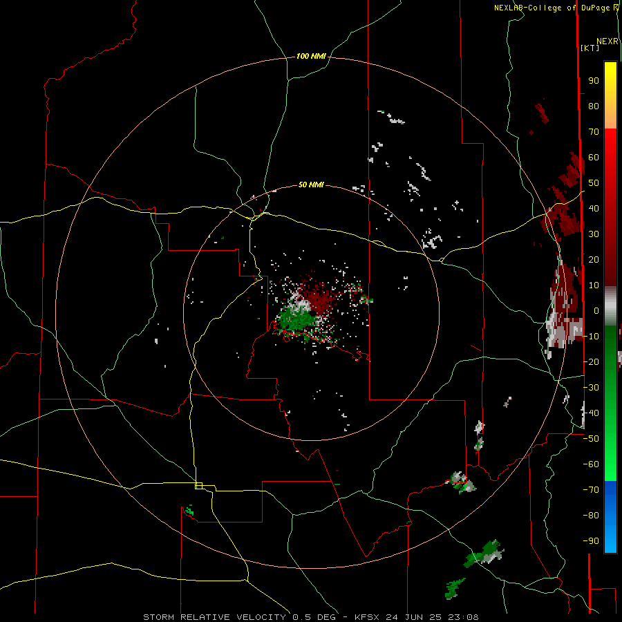This screenshot has width=622, height=622.
Task: Click the green inbound velocity cluster near radar center
Action: pyautogui.click(x=296, y=321)
